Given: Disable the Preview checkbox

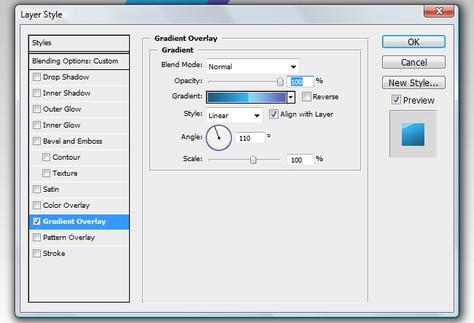Looking at the screenshot, I should coord(396,100).
